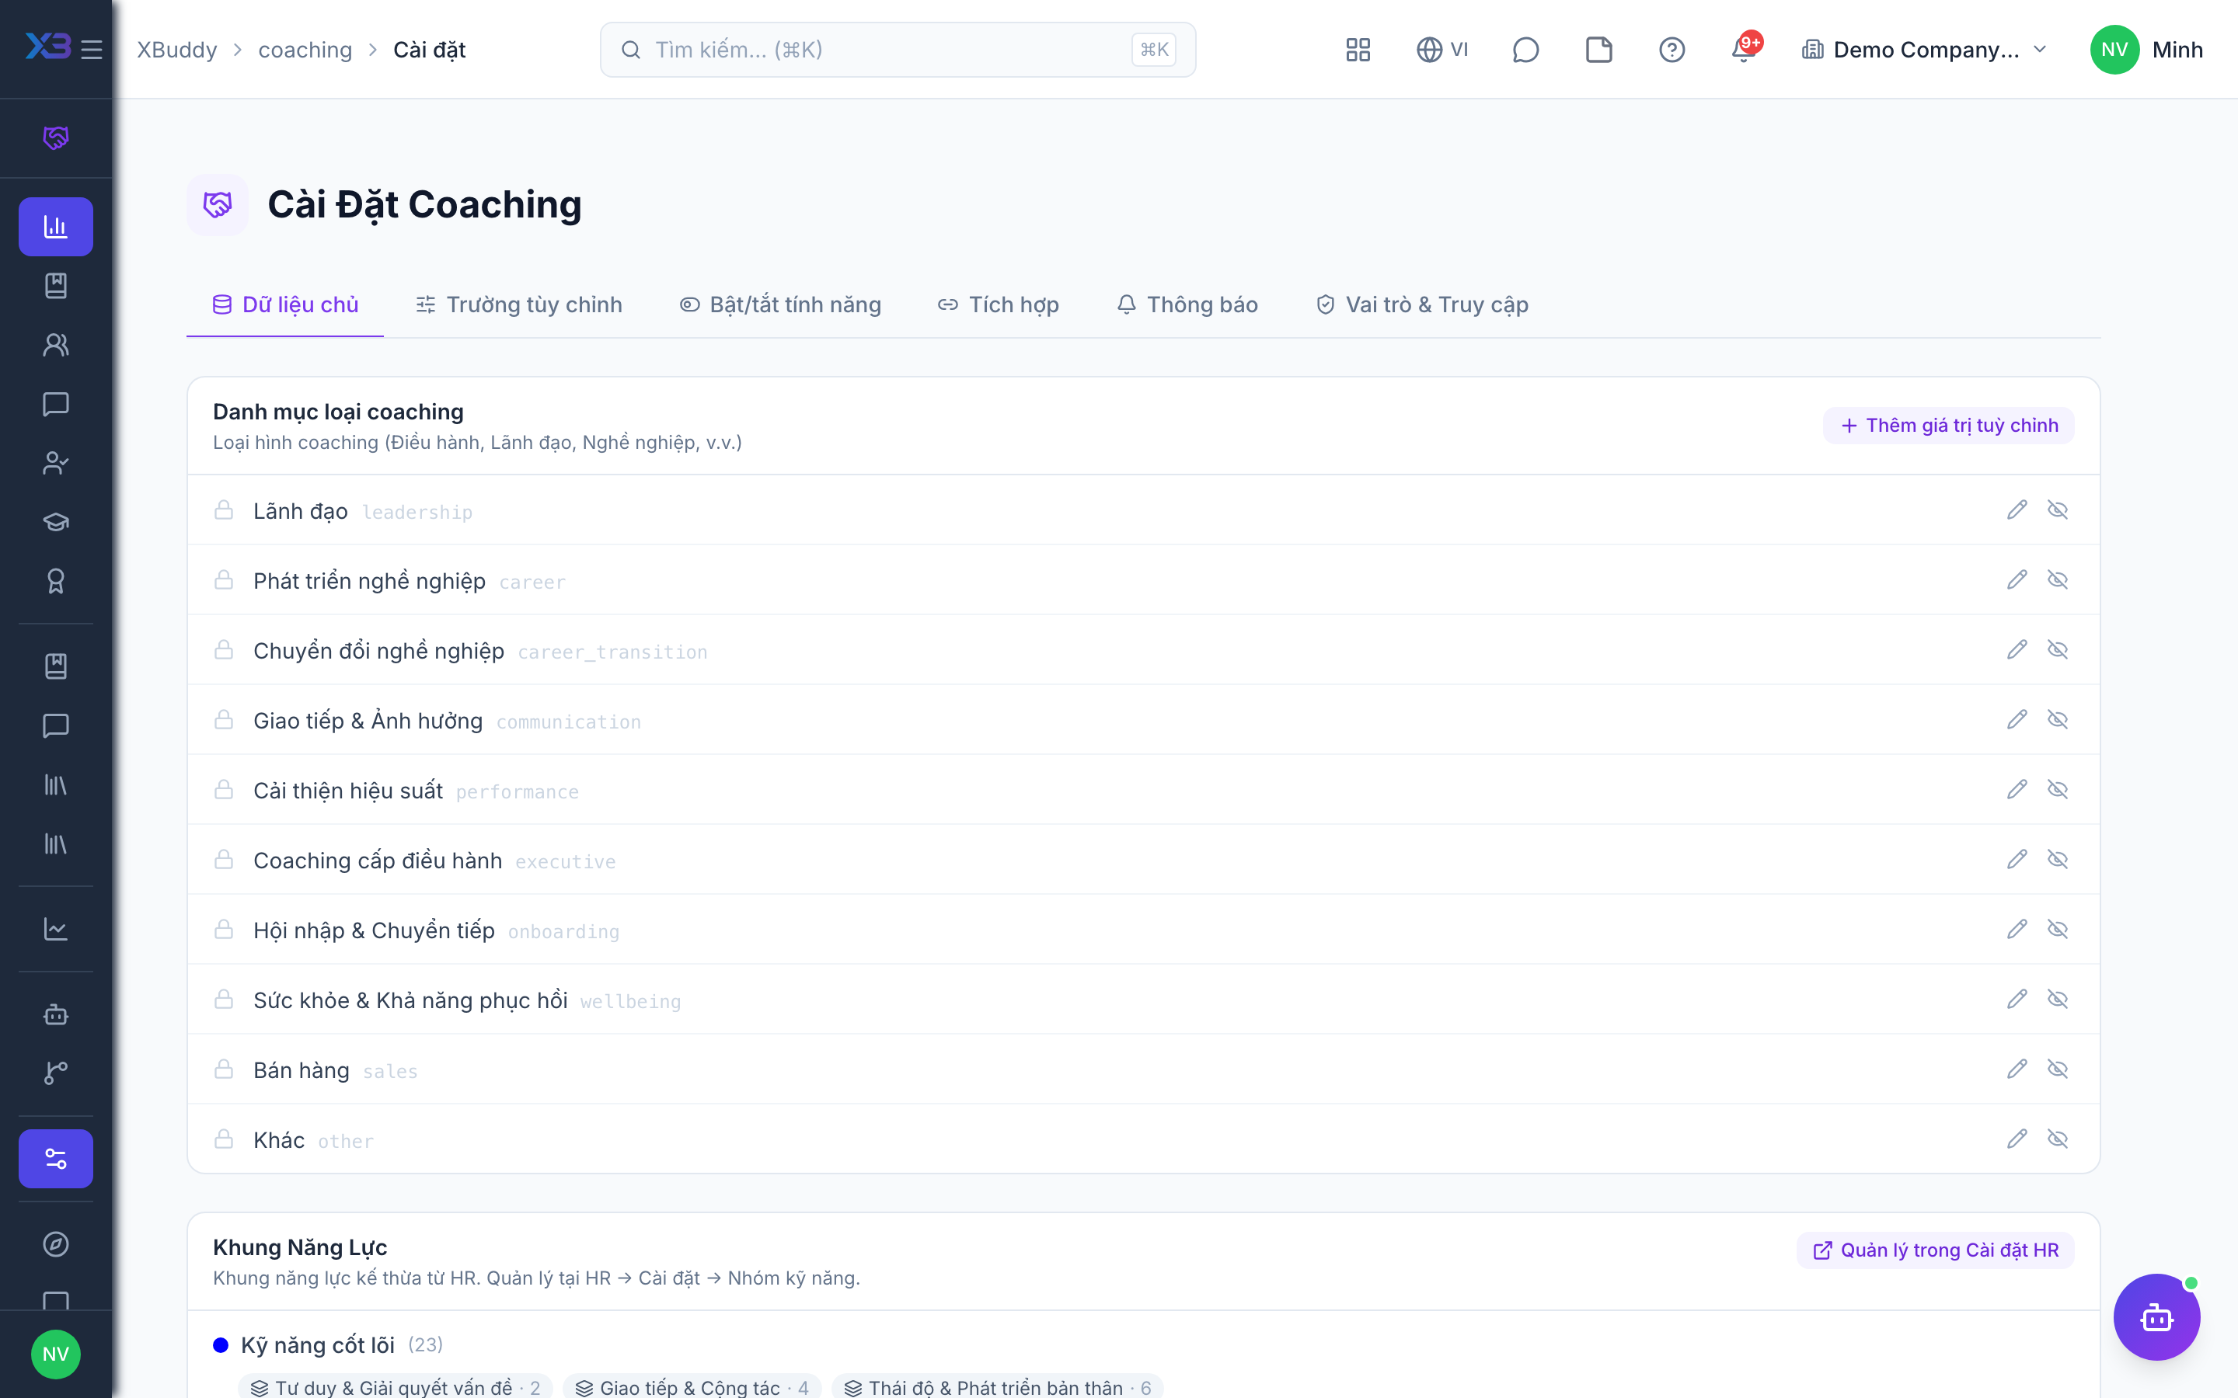Switch to Thông báo tab
Screen dimensions: 2238x1398
point(1187,304)
